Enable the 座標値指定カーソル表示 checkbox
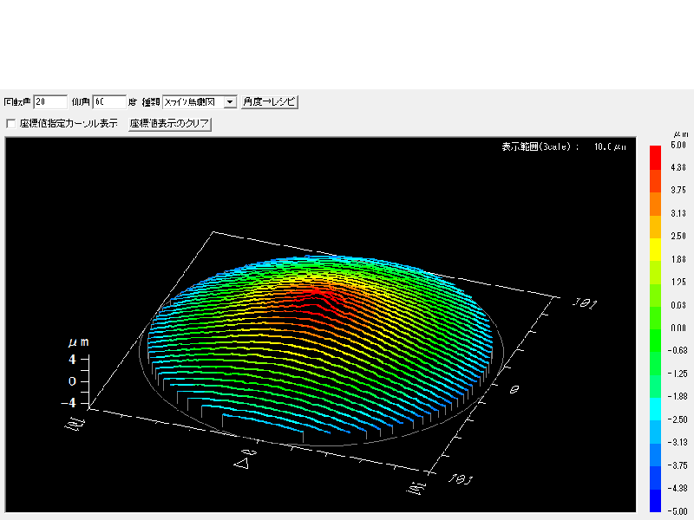This screenshot has height=520, width=694. (11, 124)
